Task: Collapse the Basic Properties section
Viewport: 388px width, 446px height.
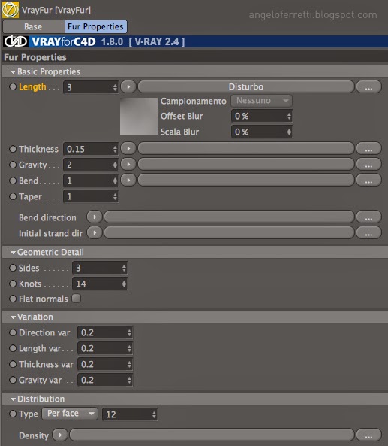Action: tap(13, 72)
